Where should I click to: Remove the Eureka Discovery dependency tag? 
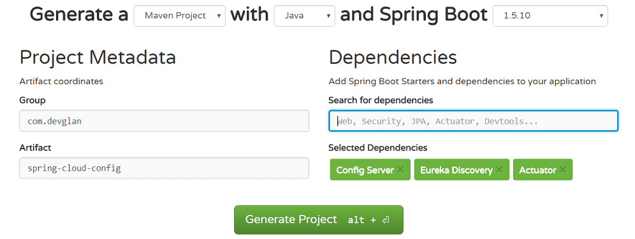(499, 170)
